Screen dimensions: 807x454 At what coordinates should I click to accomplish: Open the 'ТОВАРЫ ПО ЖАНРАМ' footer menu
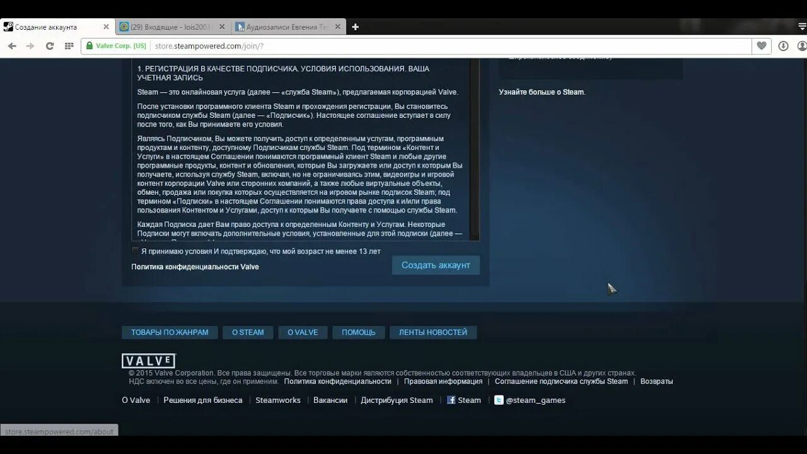(x=170, y=332)
